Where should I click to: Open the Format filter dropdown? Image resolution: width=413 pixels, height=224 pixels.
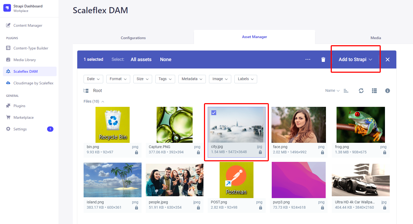[118, 79]
